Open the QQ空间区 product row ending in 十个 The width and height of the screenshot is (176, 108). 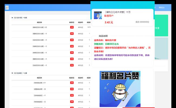(x=51, y=83)
